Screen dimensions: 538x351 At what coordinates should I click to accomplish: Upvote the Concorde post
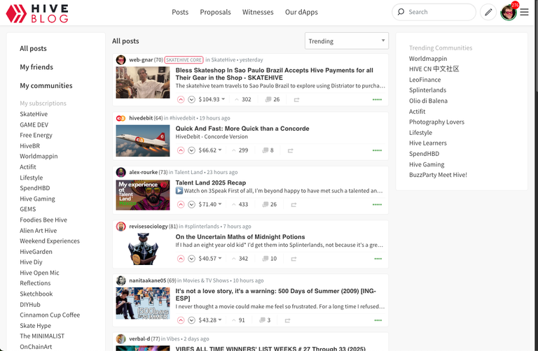tap(181, 150)
